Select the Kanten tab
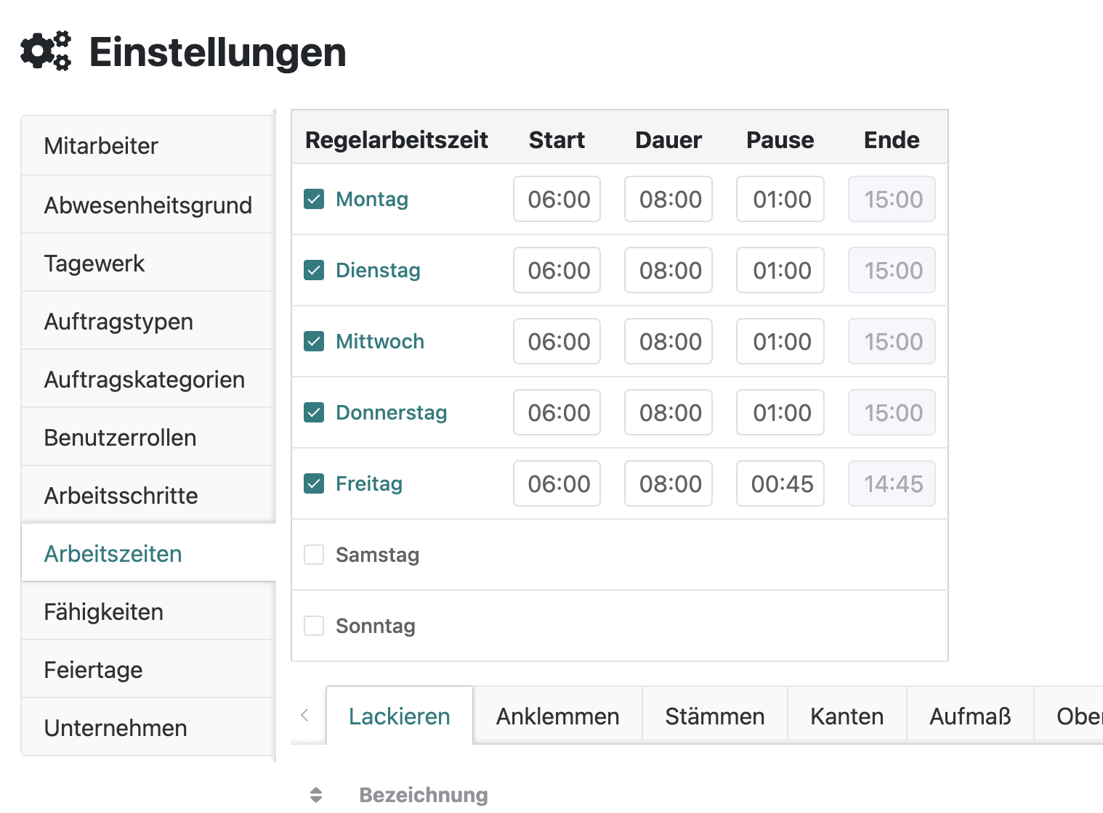 coord(847,715)
